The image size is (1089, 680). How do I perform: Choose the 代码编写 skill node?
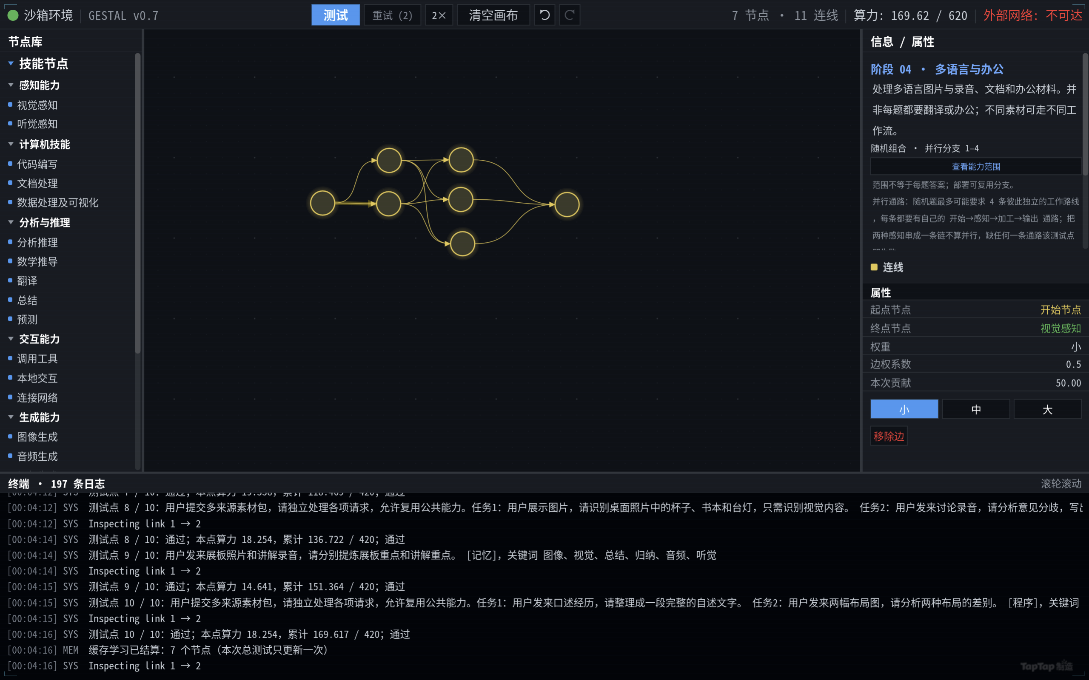pos(37,164)
